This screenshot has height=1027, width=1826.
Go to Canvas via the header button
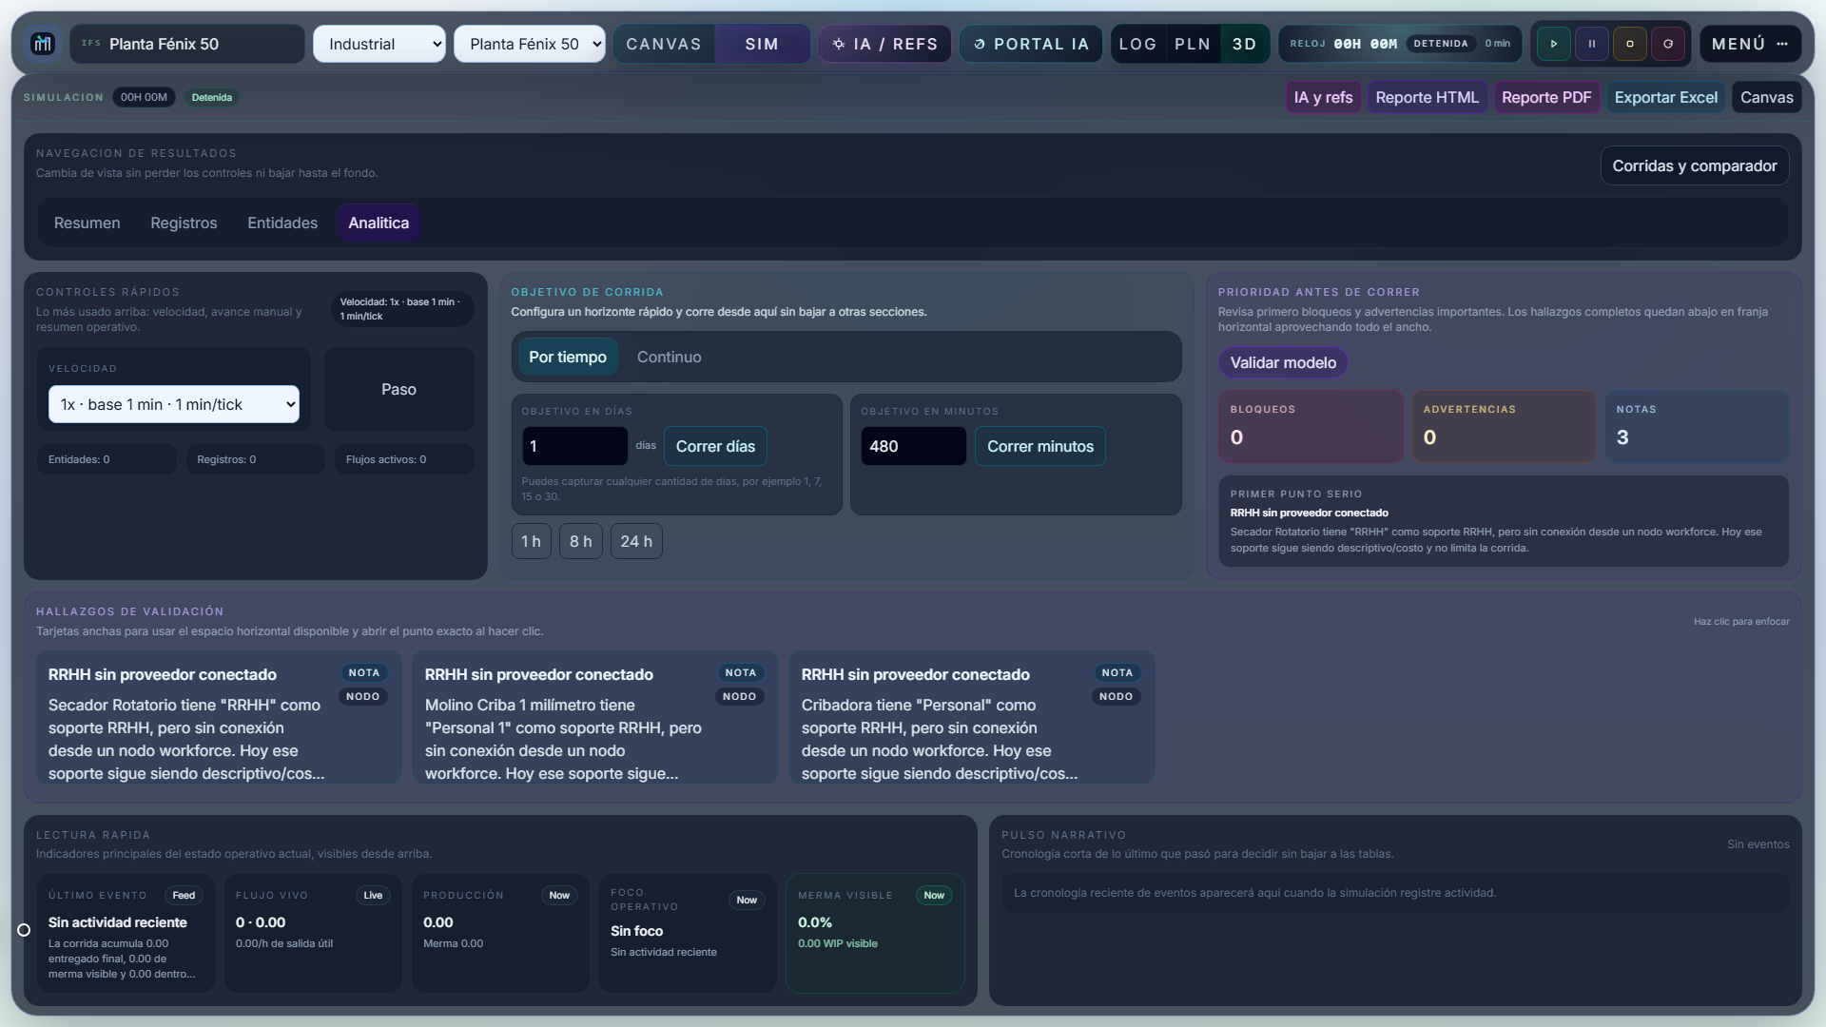1767,97
